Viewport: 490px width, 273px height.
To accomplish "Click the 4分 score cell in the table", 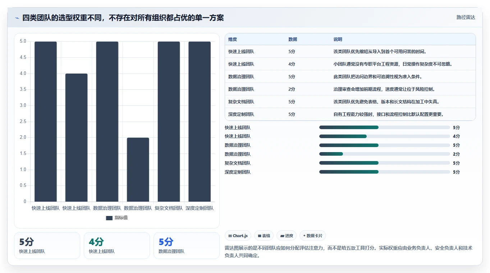I will tap(292, 64).
